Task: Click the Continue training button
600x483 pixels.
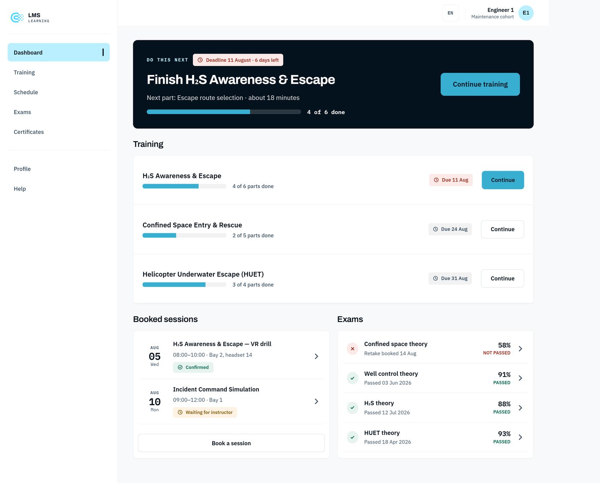Action: pos(480,84)
